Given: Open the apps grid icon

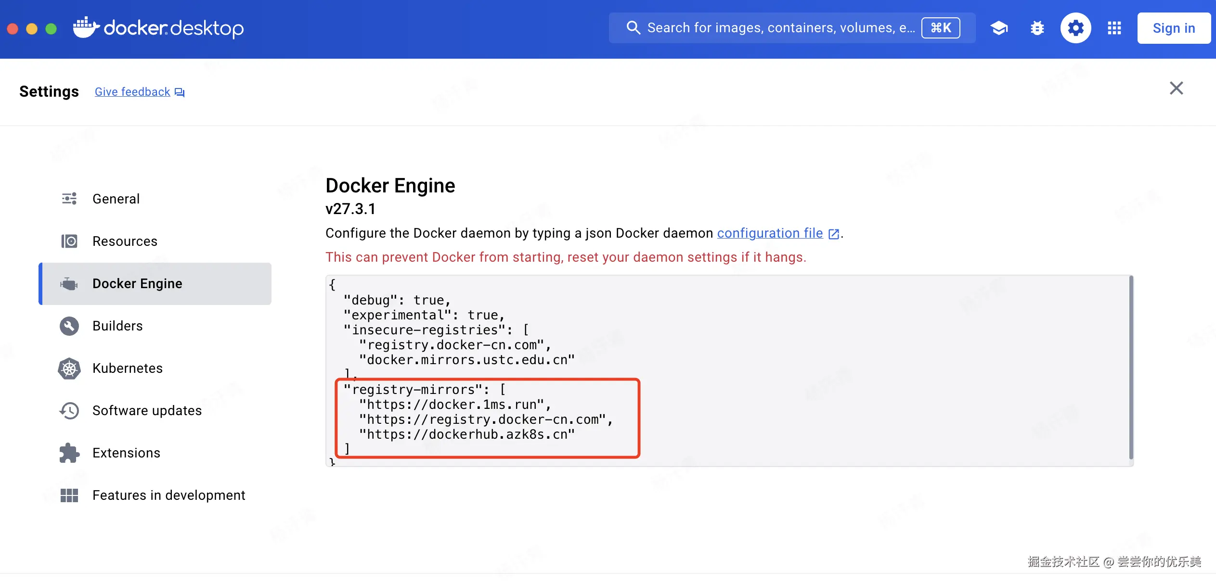Looking at the screenshot, I should click(x=1114, y=28).
